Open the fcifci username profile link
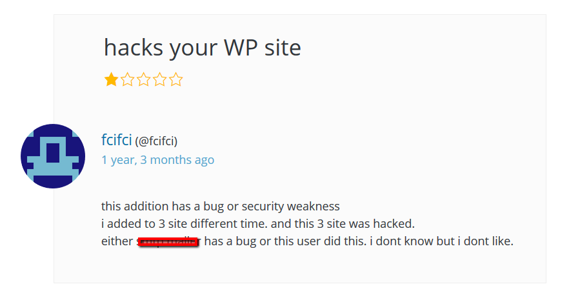 point(116,140)
